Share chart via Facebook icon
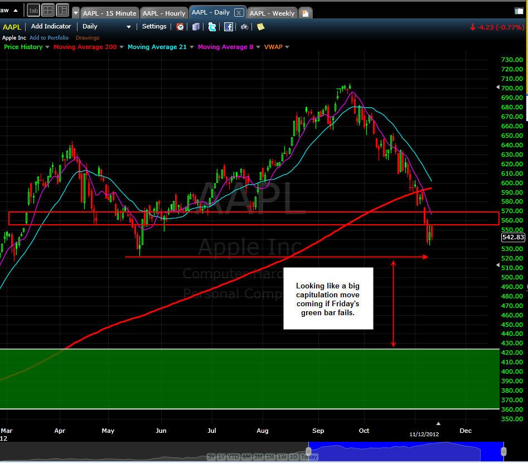This screenshot has width=528, height=463. click(x=228, y=27)
